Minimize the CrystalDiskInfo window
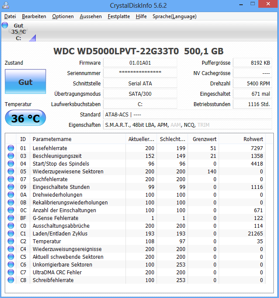 (x=241, y=4)
